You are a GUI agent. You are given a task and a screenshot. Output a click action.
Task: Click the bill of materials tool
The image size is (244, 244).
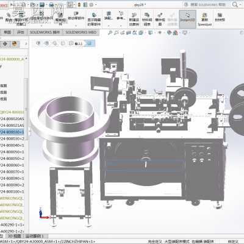(x=147, y=20)
